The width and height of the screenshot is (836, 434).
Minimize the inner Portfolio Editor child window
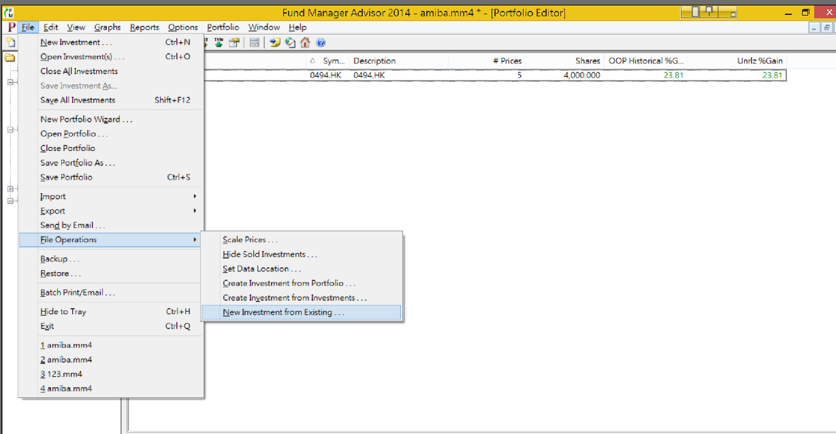814,27
